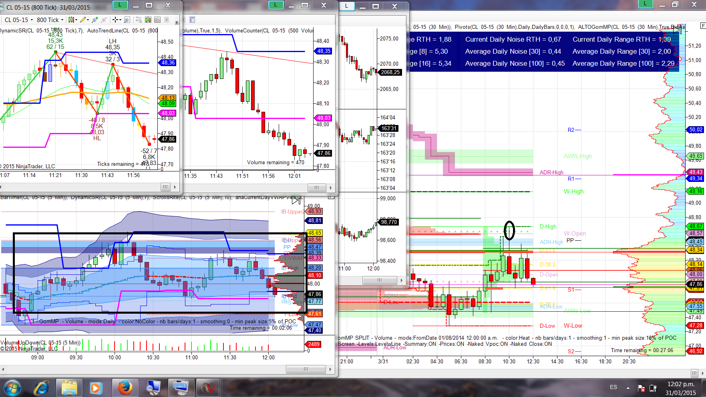Click the 48,03 magenta marker on tick chart
This screenshot has height=397, width=706.
[168, 113]
